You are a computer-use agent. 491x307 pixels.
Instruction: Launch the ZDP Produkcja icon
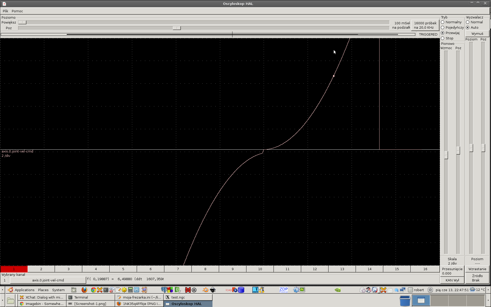pyautogui.click(x=284, y=290)
